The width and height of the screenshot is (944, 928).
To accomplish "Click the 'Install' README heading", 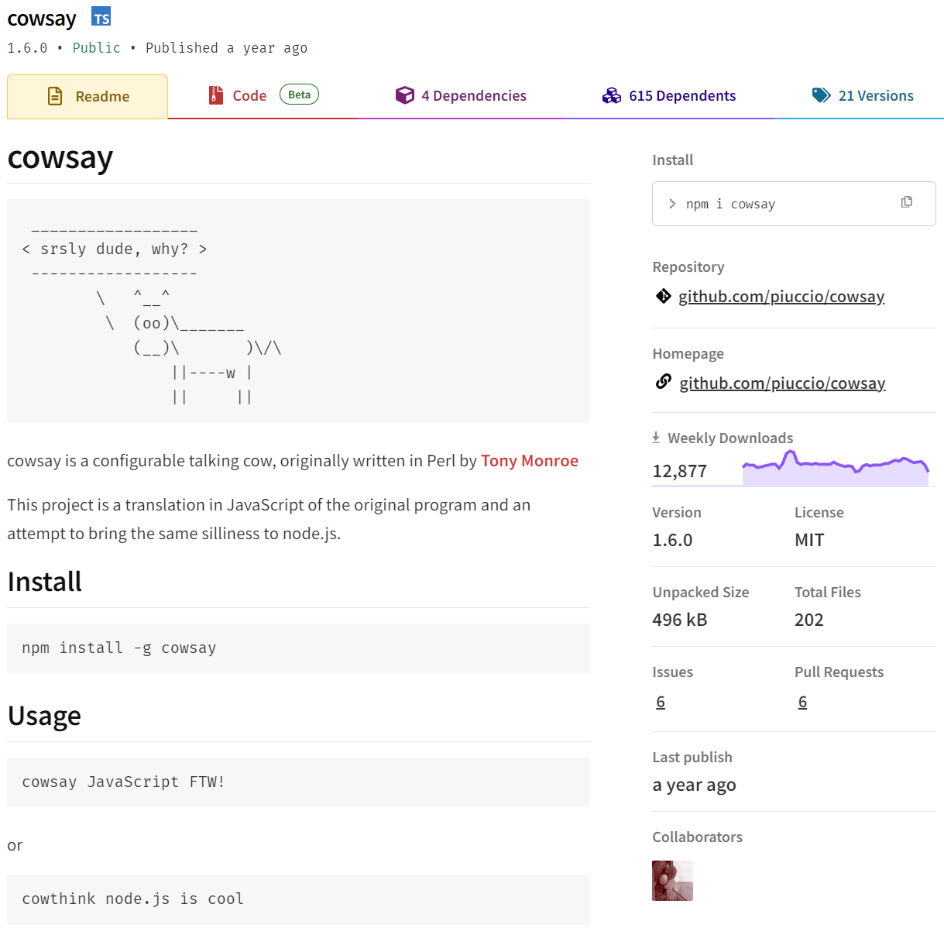I will pos(44,582).
